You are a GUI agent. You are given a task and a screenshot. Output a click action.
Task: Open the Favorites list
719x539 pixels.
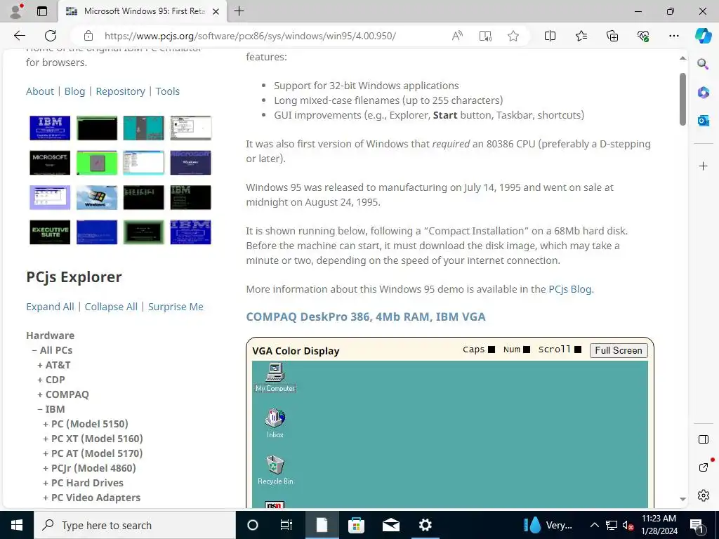tap(581, 36)
